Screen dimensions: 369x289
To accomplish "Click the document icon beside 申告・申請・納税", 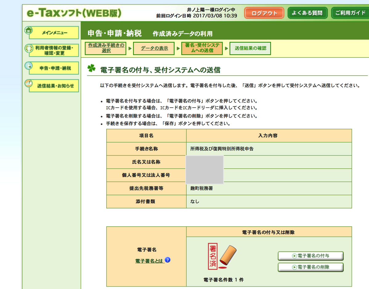I will coord(29,66).
